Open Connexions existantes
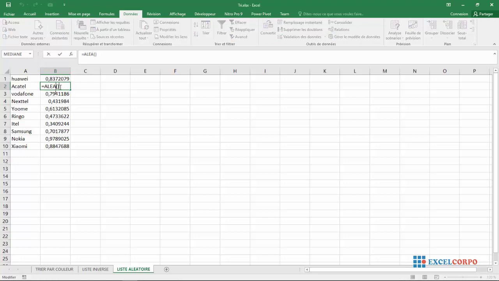The image size is (499, 281). tap(60, 30)
